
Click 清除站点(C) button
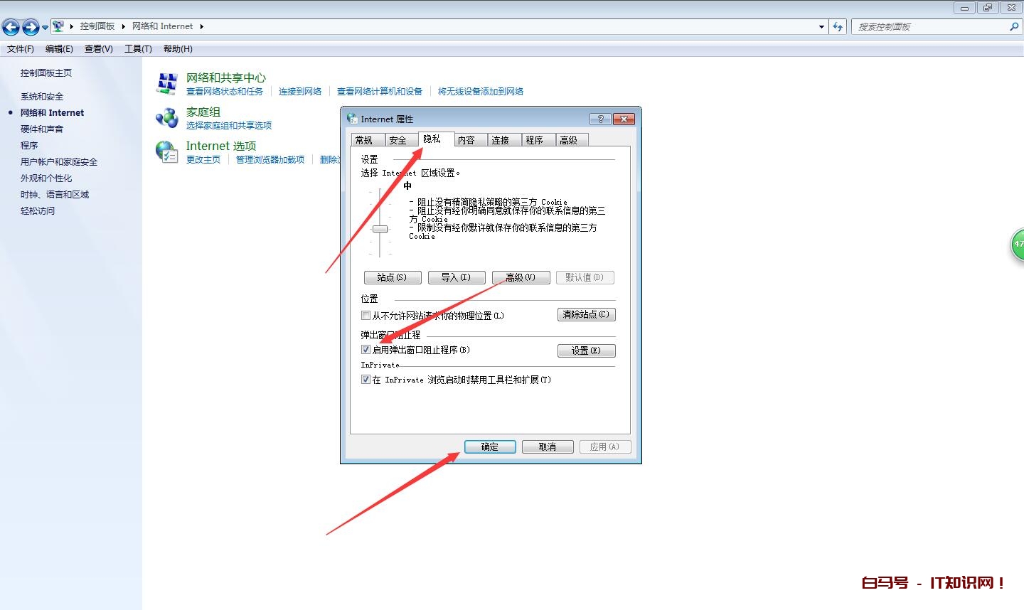click(x=586, y=314)
